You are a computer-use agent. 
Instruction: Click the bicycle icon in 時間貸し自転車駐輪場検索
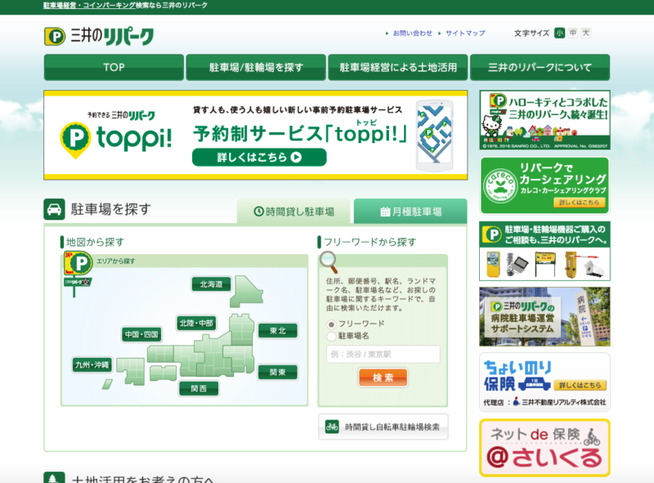[332, 427]
